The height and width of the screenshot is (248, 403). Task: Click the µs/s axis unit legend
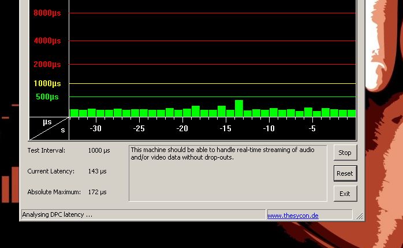(x=49, y=129)
